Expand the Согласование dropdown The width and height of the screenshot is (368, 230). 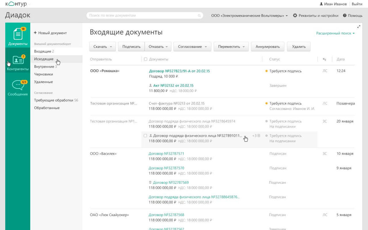tap(192, 47)
